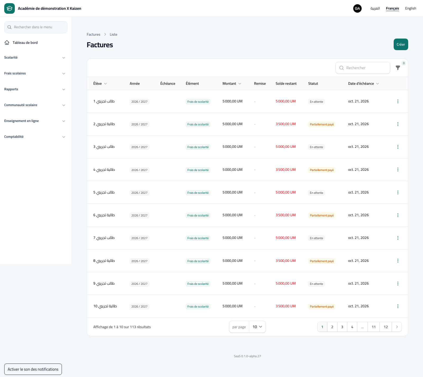Go to page 2 of results

point(332,327)
